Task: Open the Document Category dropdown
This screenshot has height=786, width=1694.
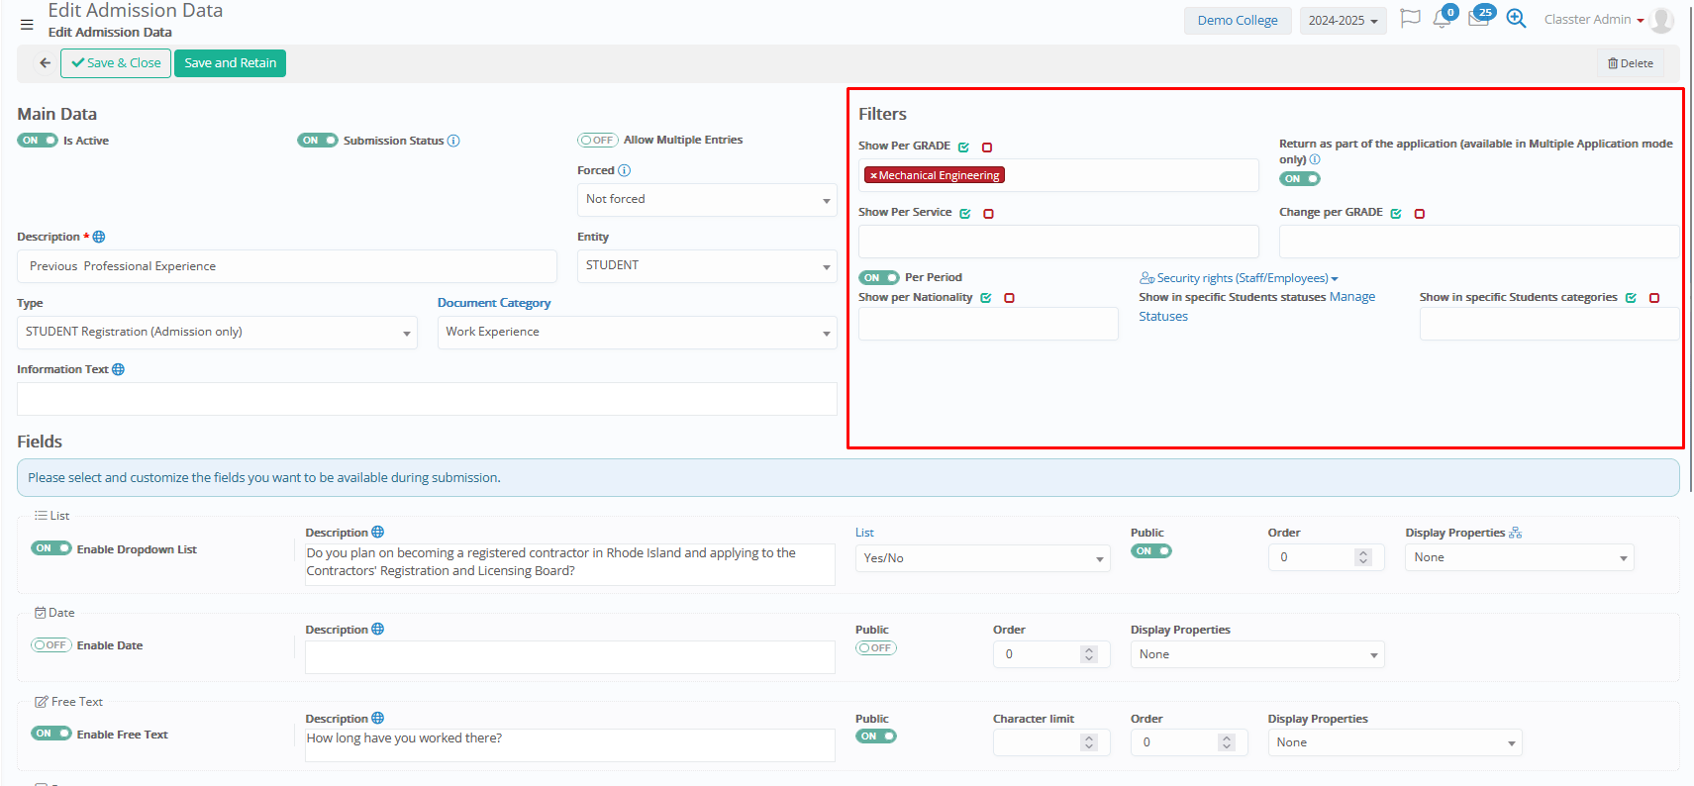Action: coord(637,333)
